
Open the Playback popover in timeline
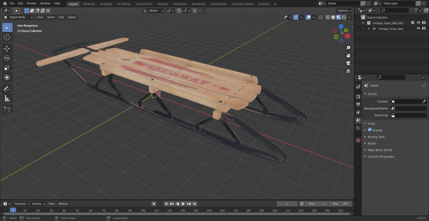pos(21,204)
